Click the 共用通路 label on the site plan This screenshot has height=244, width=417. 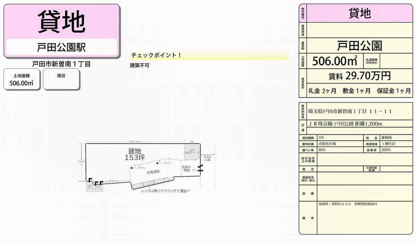tap(153, 172)
